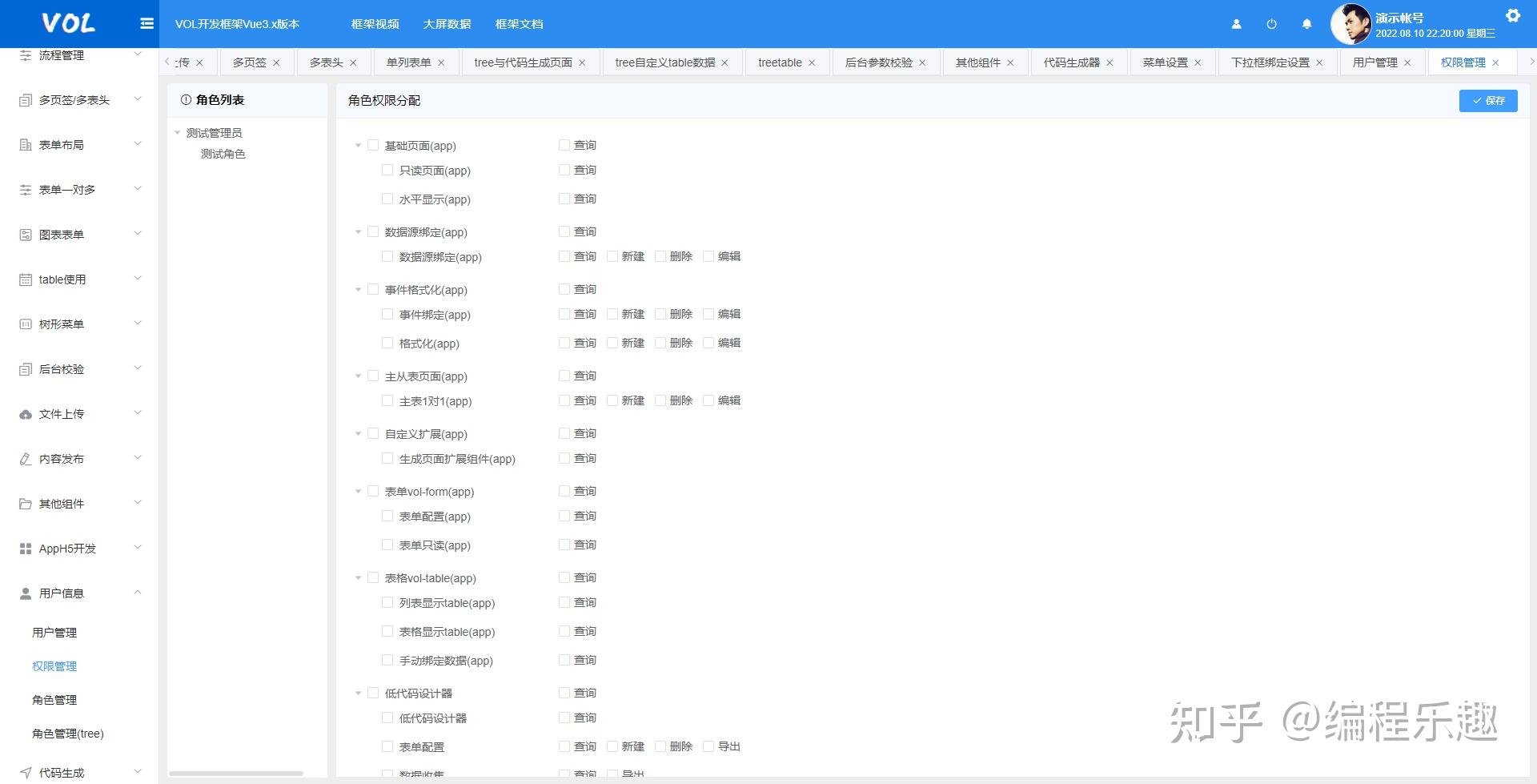Collapse the 低代码设计器 permission group

[x=358, y=692]
